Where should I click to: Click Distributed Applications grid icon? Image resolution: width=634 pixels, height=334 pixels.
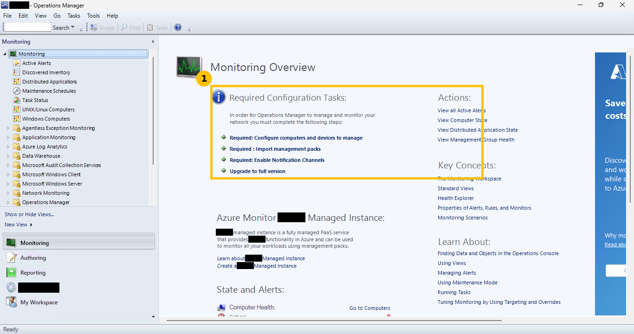coord(17,82)
